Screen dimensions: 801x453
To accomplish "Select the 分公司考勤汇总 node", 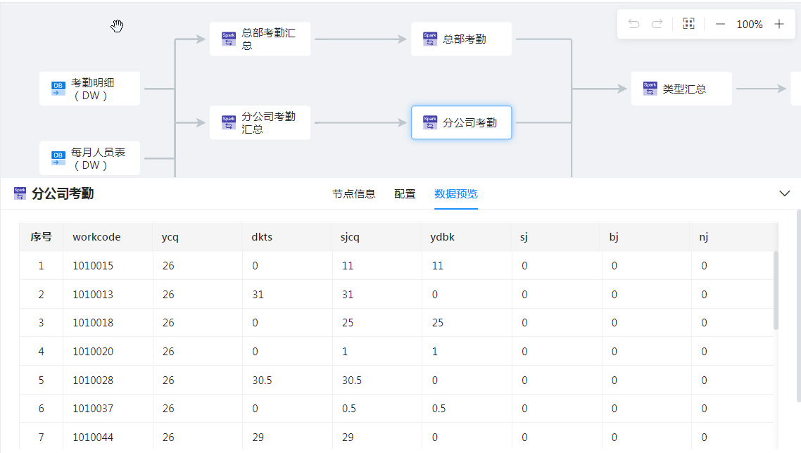I will click(x=260, y=123).
